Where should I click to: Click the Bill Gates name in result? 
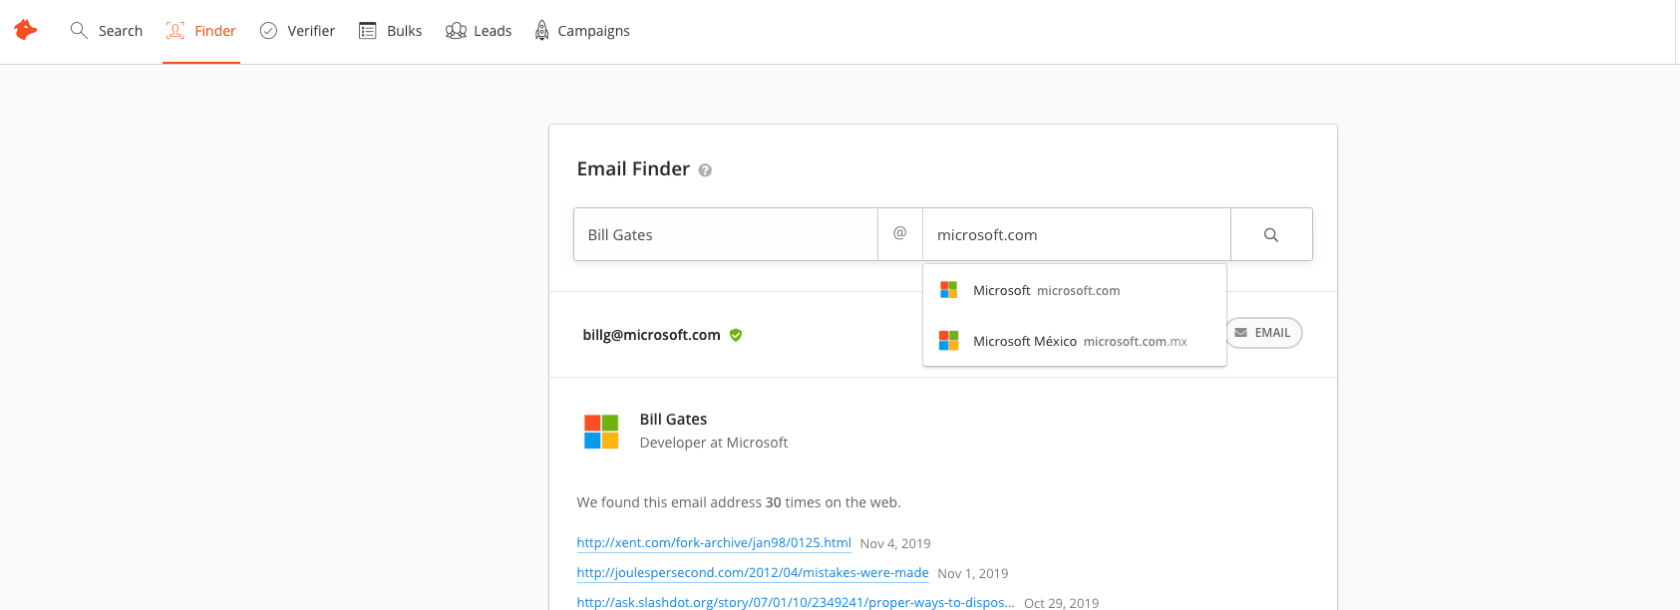(673, 420)
